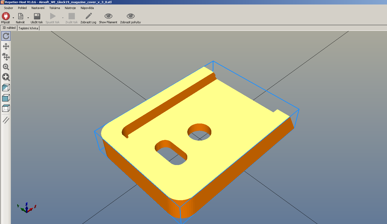Click the Připojit connect button

[x=6, y=18]
